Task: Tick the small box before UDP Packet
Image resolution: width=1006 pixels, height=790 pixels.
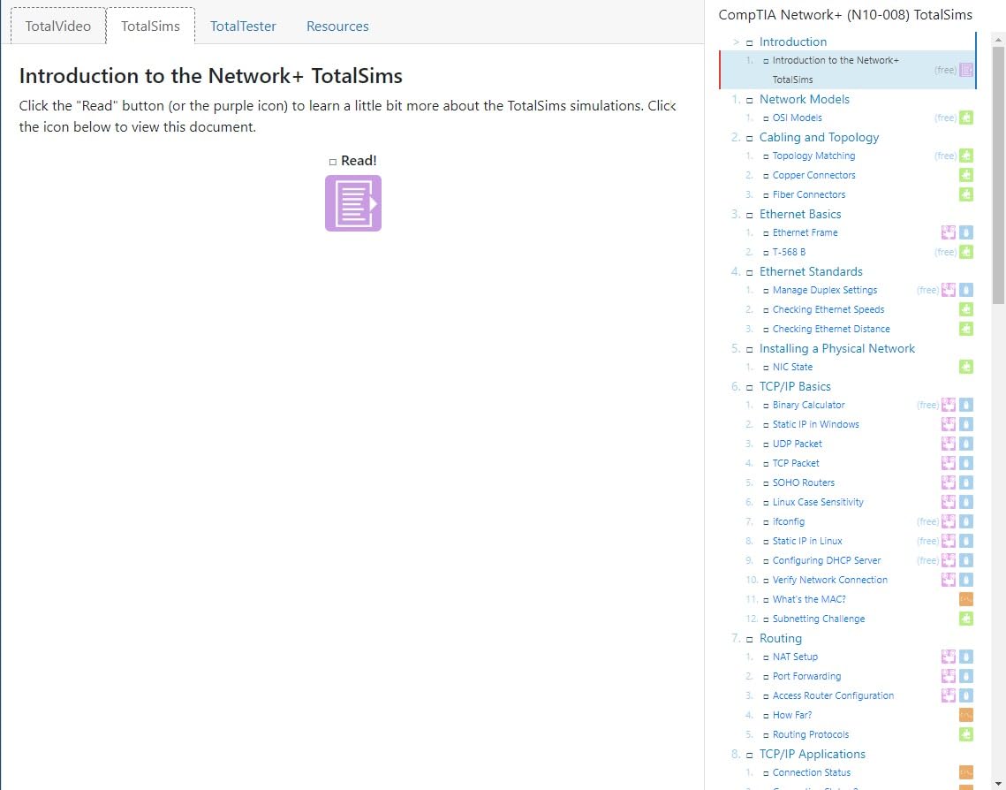Action: pos(766,444)
